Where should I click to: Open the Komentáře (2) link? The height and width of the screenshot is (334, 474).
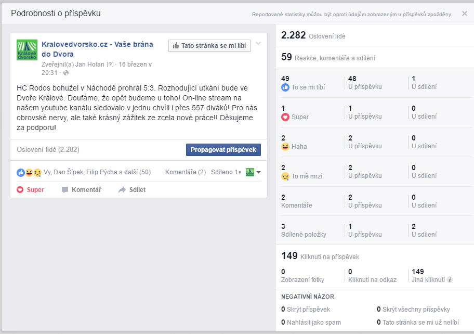click(185, 172)
